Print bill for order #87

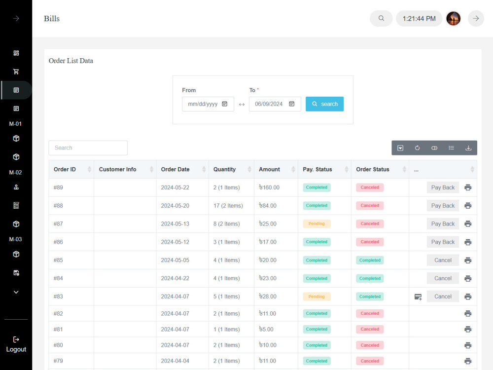[x=468, y=224]
